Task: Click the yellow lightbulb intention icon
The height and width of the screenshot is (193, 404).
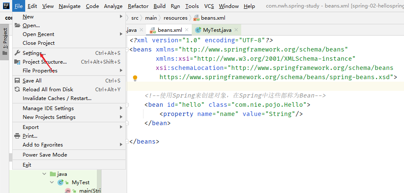Action: click(x=135, y=77)
